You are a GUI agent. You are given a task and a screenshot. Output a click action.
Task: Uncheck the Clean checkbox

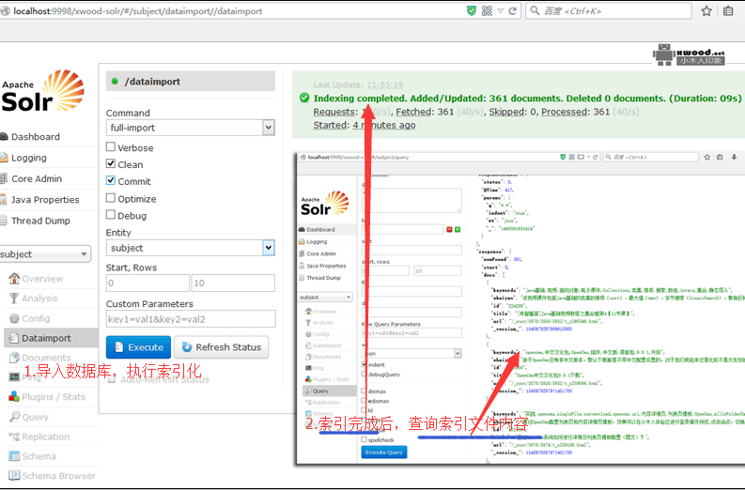(x=111, y=164)
